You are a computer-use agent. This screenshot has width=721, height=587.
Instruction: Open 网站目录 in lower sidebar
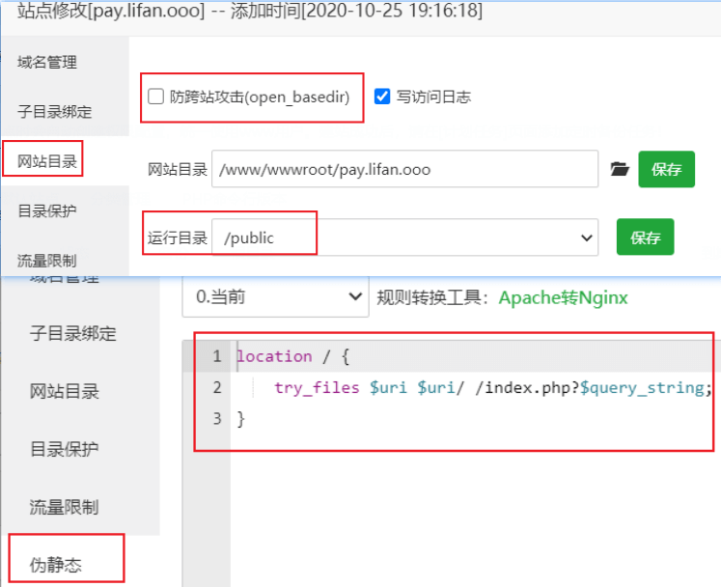64,392
